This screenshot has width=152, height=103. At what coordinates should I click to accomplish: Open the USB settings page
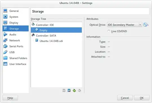(x=15, y=52)
